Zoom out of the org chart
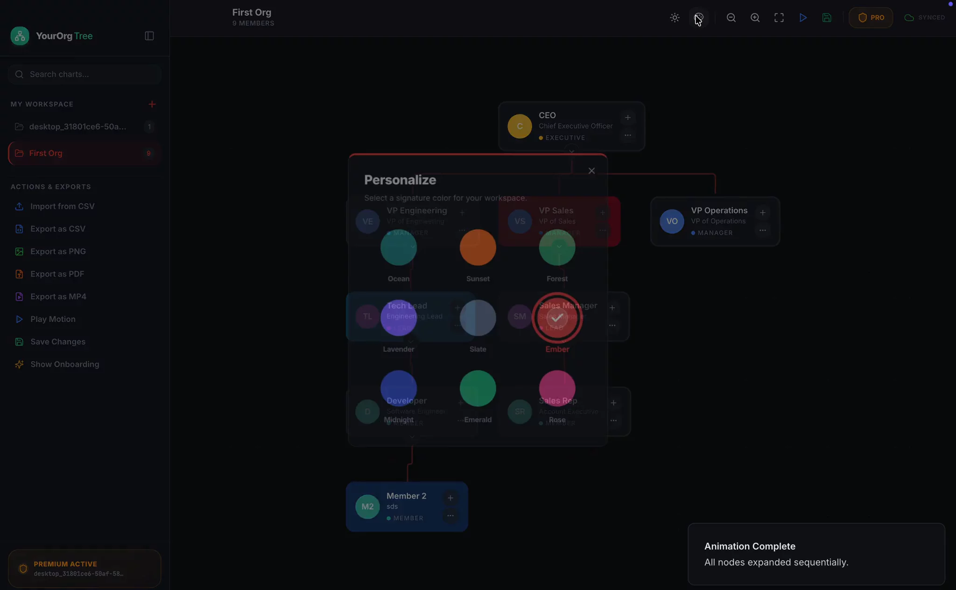 [x=731, y=18]
